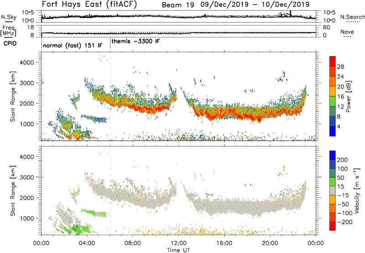Click the '1000' tick on velocity panel axis
The height and width of the screenshot is (253, 365).
coord(27,218)
